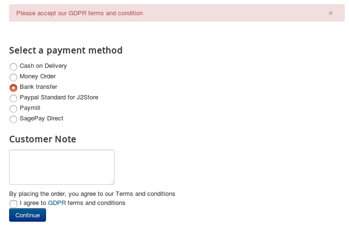
Task: Click the 'Select a payment method' heading
Action: [x=66, y=50]
